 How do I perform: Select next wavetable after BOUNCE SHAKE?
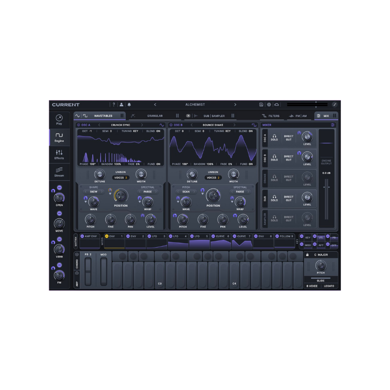point(234,125)
